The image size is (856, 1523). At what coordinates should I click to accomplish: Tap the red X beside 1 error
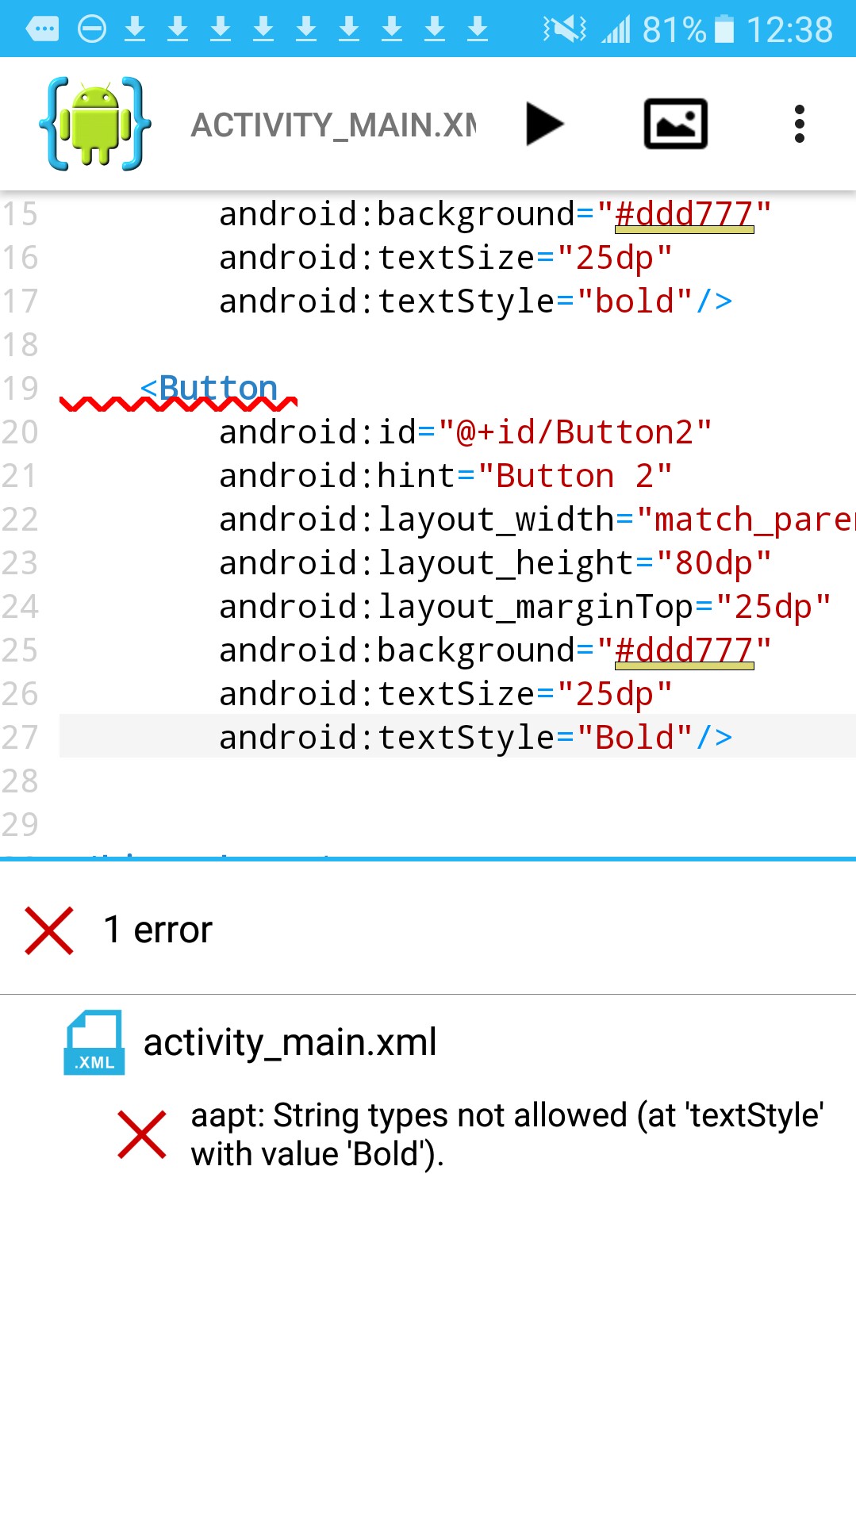49,930
